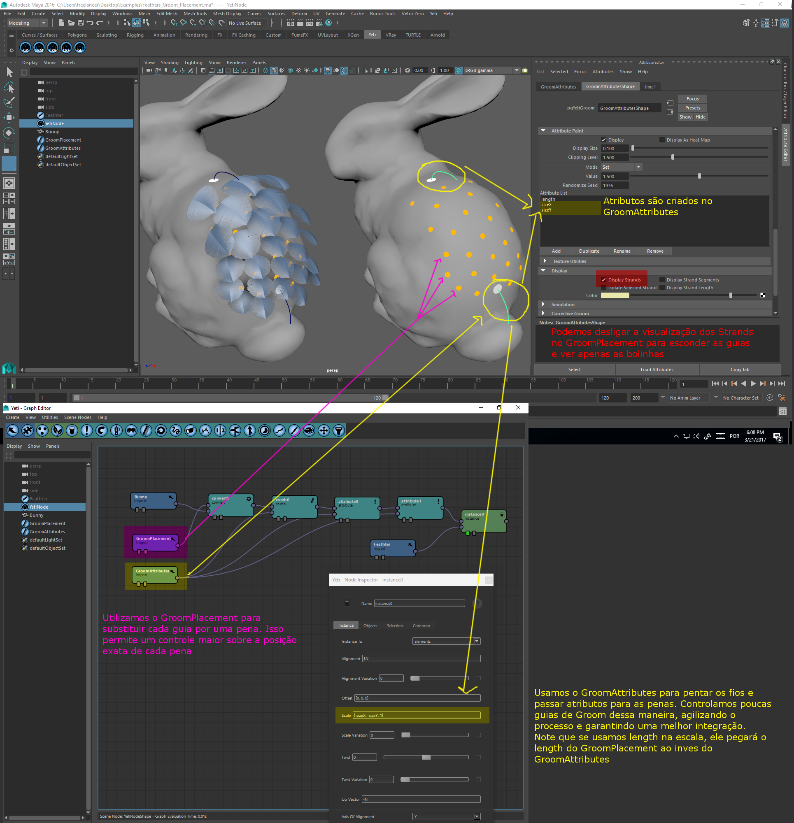The height and width of the screenshot is (823, 794).
Task: Enable Display As Heat Map
Action: pos(662,140)
